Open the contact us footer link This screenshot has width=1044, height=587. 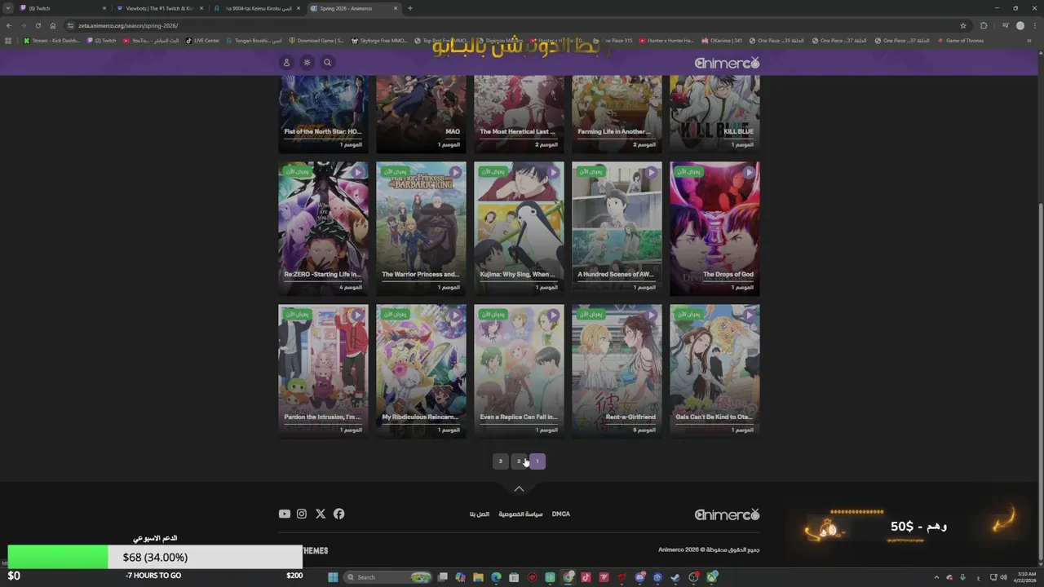(x=480, y=514)
